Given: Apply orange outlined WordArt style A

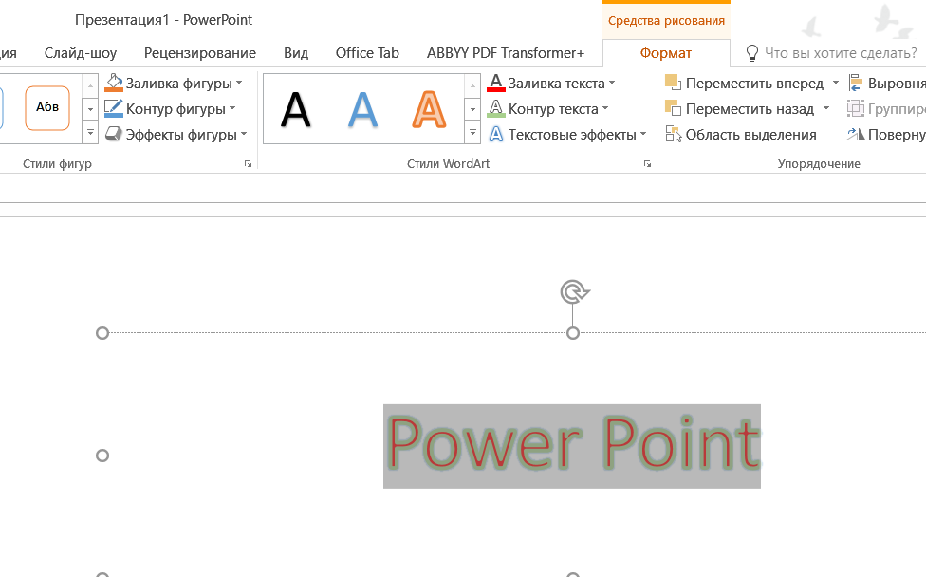Looking at the screenshot, I should pos(429,109).
